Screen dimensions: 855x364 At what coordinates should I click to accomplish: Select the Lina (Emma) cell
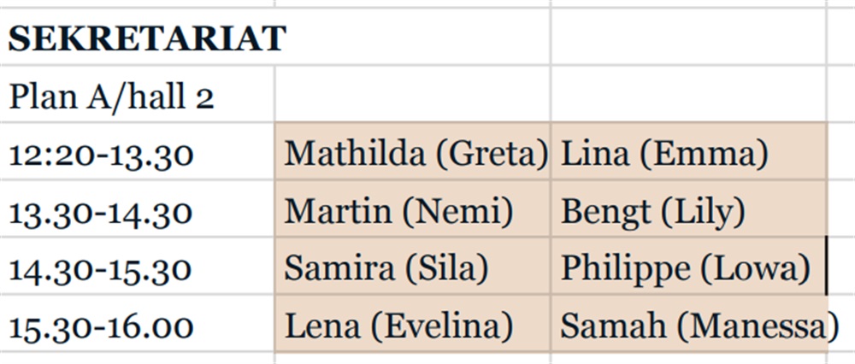(x=689, y=151)
